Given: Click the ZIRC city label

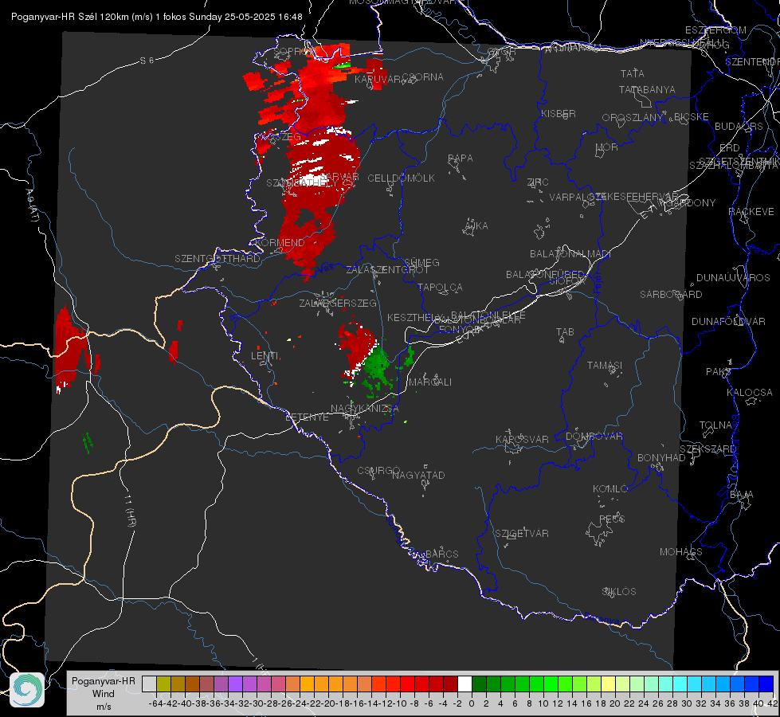Looking at the screenshot, I should pos(538,182).
